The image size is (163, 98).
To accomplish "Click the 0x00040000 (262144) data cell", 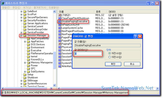I will pyautogui.click(x=119, y=25).
